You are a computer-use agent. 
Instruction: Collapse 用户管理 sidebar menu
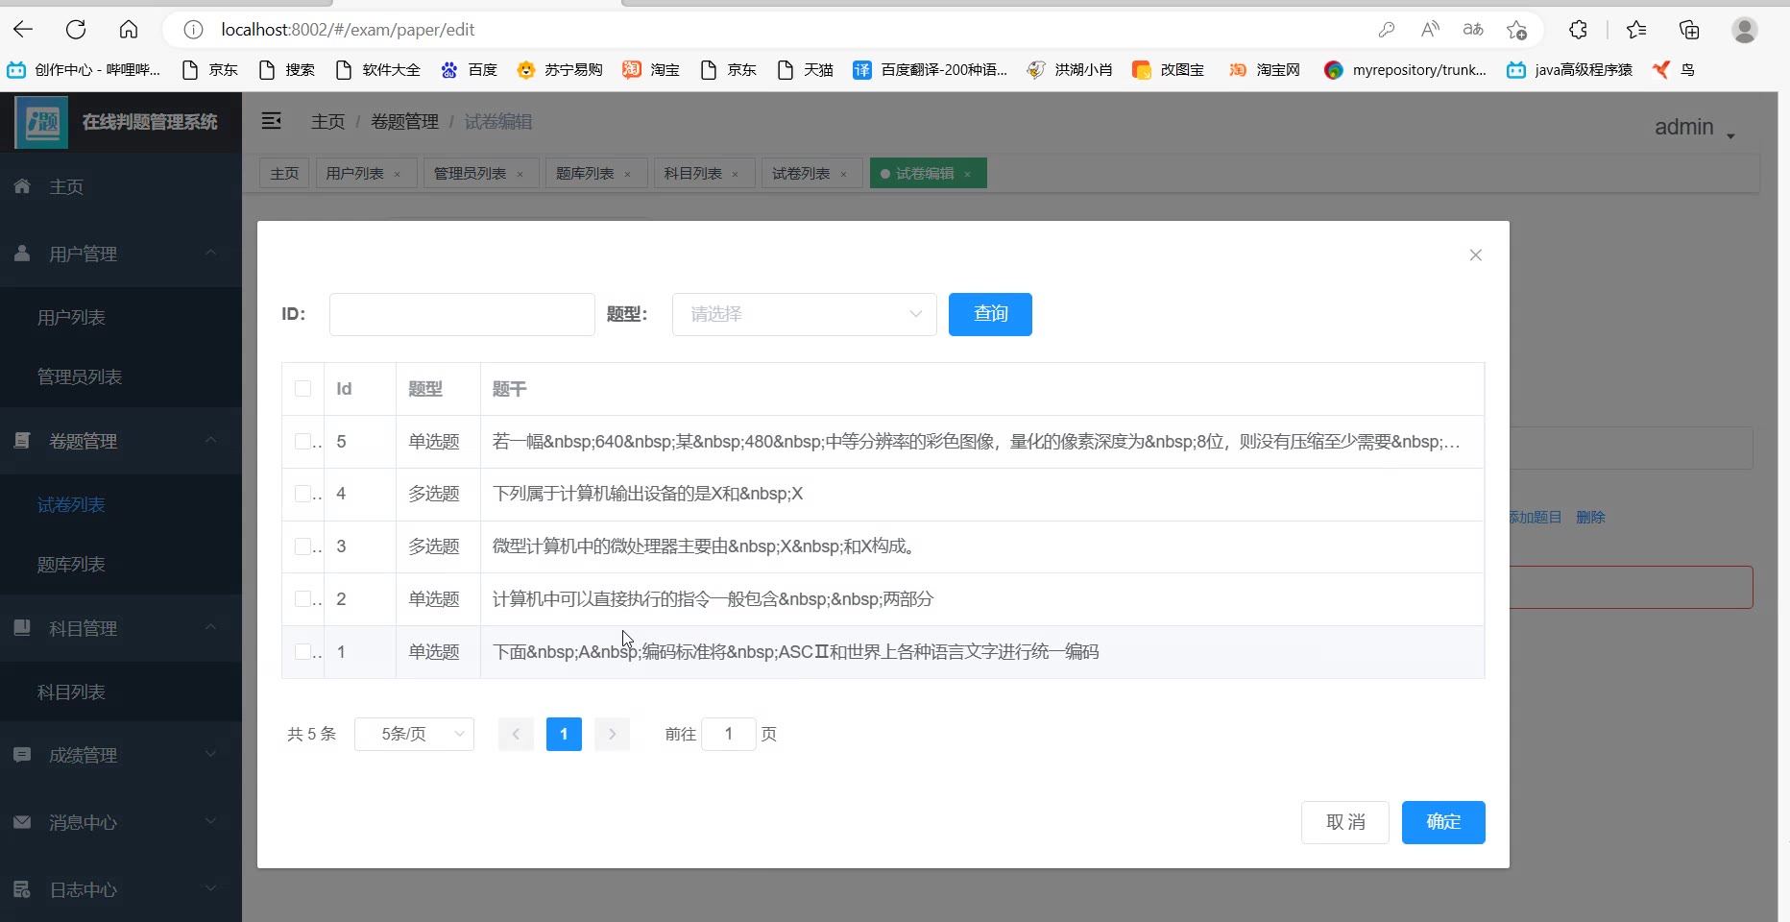(x=121, y=254)
